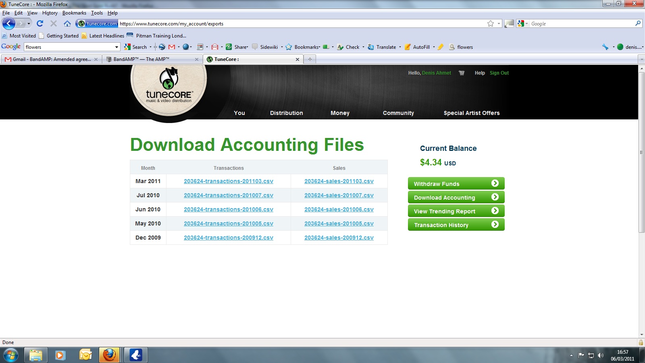Click the scrollbar down arrow
Screen dimensions: 645x363
[641, 335]
